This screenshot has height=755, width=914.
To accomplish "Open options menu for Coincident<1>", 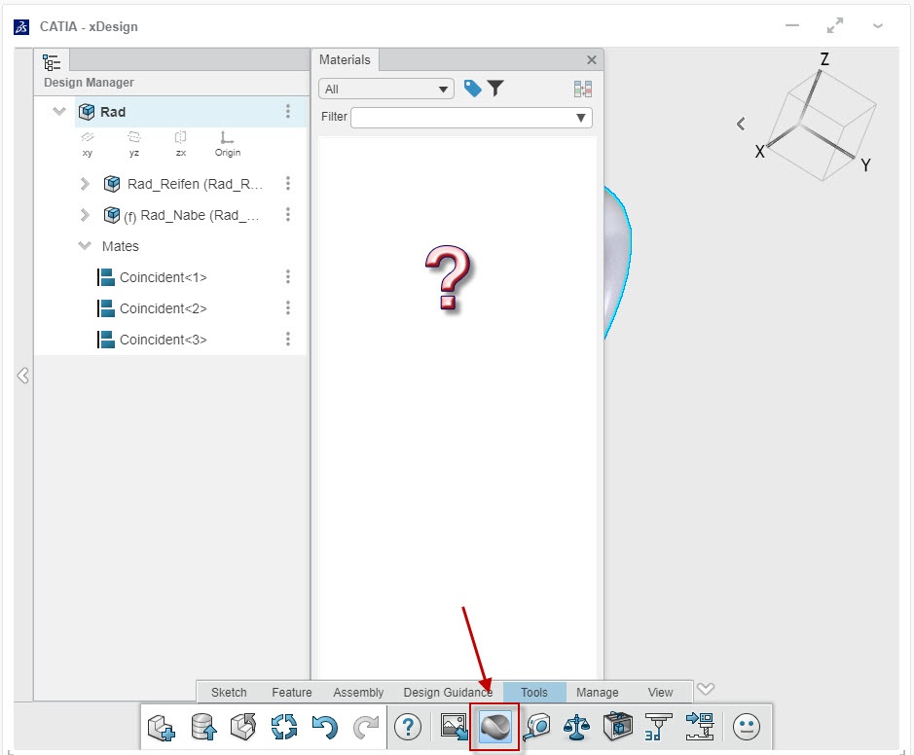I will [288, 276].
